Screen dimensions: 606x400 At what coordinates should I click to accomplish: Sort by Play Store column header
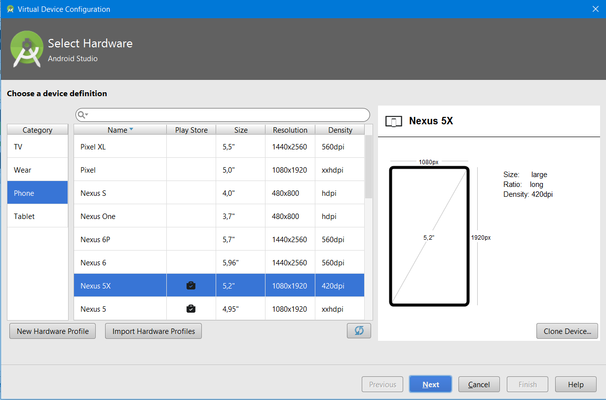191,130
